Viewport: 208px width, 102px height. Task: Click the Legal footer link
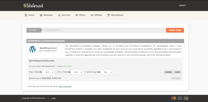53,98
